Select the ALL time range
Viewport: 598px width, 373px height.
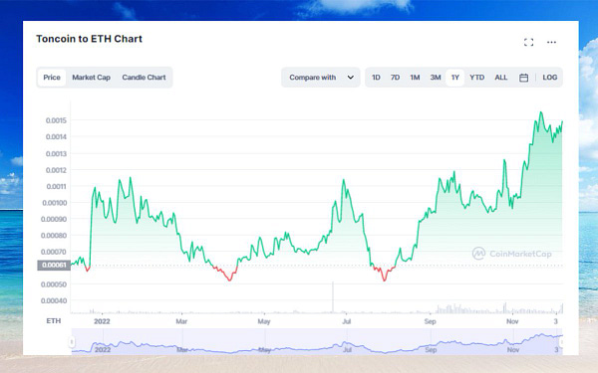(x=500, y=78)
